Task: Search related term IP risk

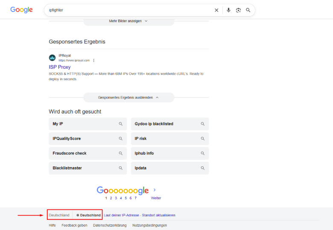Action: pyautogui.click(x=169, y=139)
